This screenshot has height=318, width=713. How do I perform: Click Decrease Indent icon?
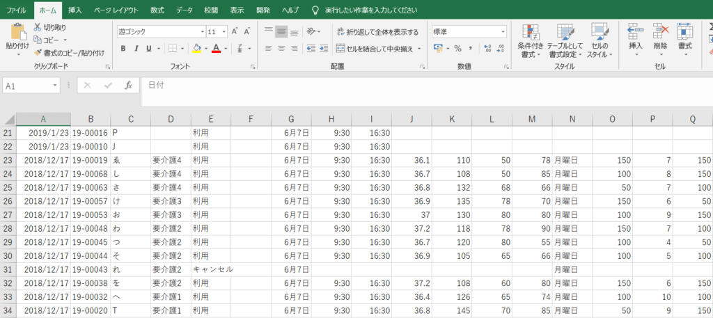tap(311, 48)
